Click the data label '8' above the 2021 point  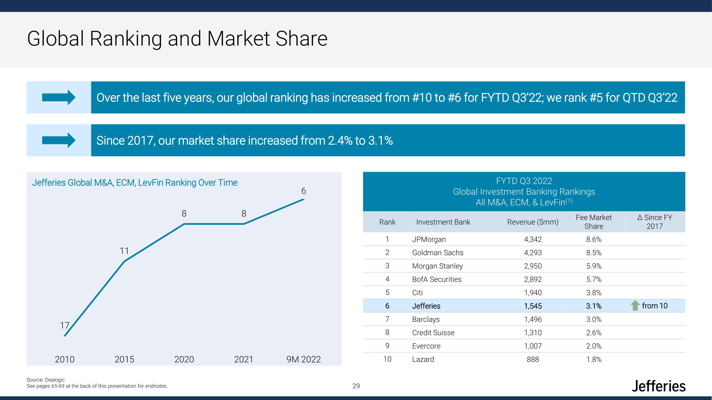click(x=244, y=213)
